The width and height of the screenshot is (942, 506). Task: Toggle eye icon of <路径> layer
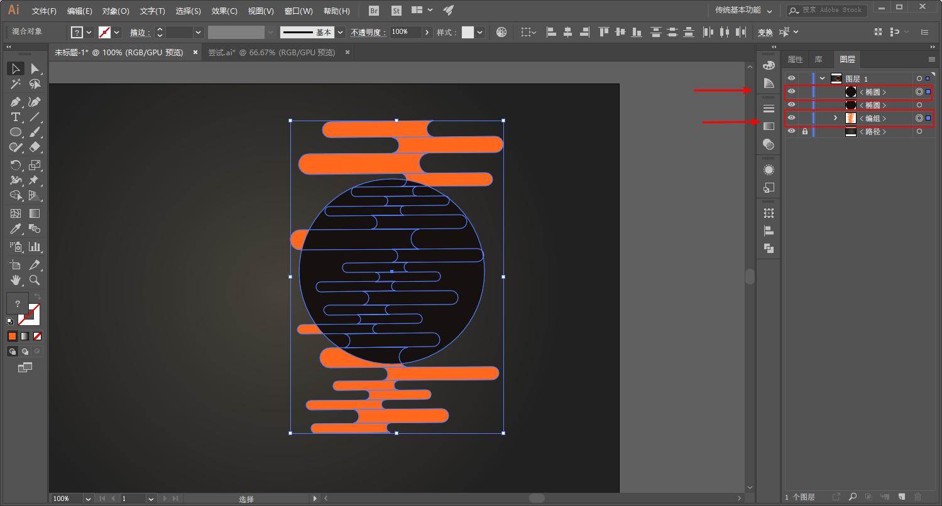click(x=791, y=131)
